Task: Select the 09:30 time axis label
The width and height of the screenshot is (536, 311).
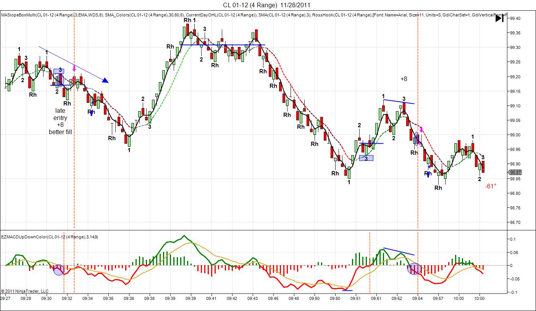Action: tap(47, 298)
